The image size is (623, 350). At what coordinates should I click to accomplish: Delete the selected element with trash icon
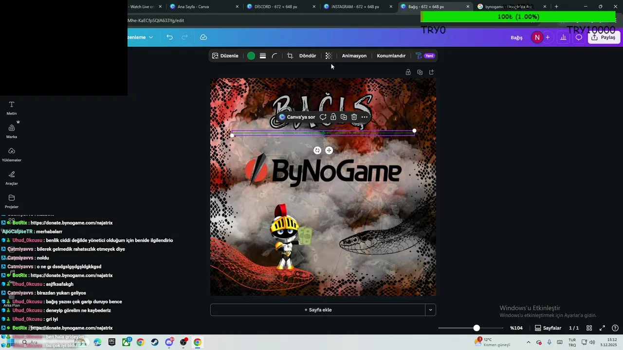354,117
